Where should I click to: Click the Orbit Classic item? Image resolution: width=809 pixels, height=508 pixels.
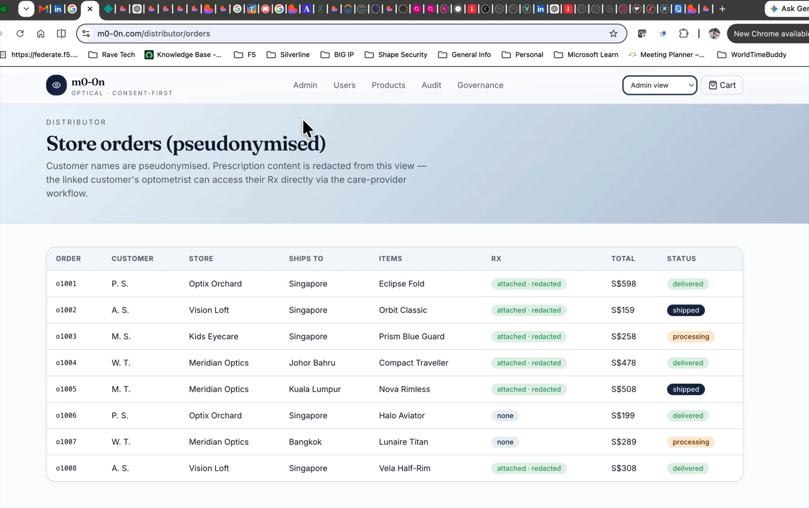pos(403,310)
